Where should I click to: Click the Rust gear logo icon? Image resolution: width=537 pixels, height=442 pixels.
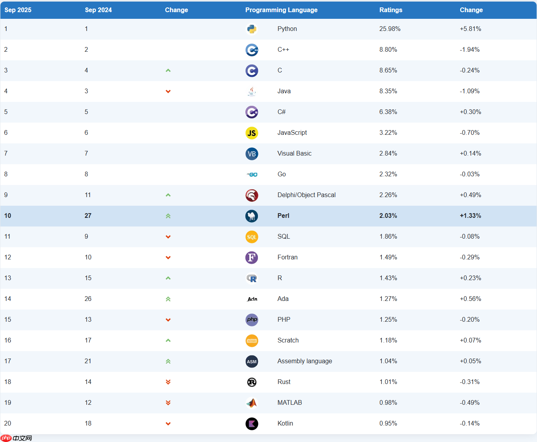coord(252,382)
